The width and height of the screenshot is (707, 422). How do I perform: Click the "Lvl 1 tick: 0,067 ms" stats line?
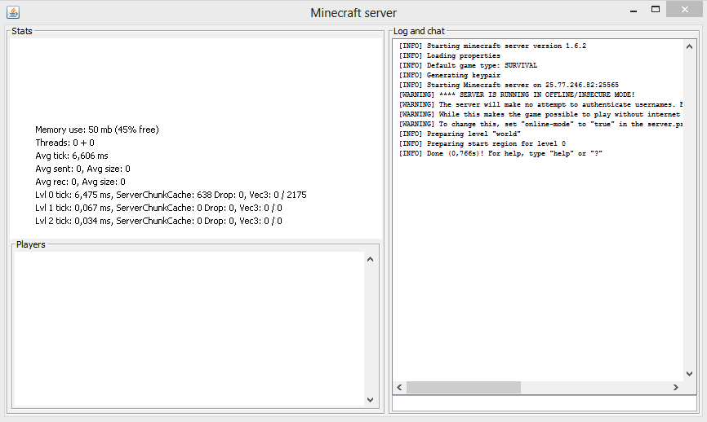coord(158,208)
